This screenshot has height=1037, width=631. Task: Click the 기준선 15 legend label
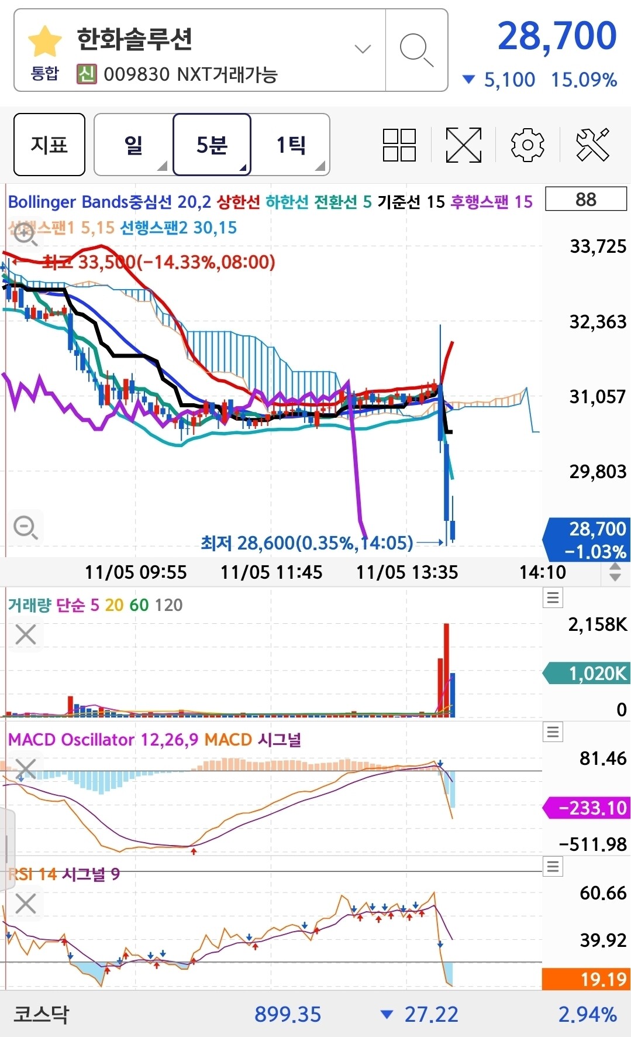[411, 202]
